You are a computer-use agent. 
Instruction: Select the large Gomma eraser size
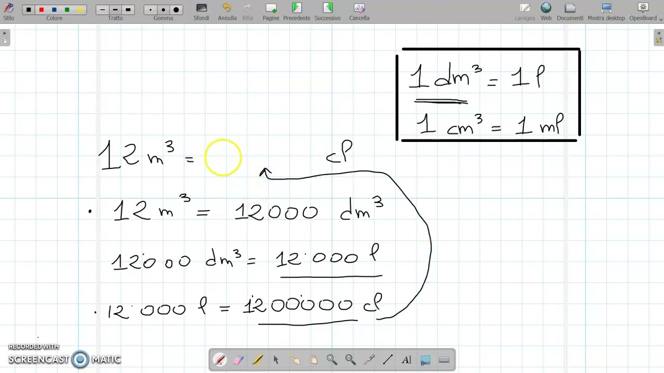tap(176, 10)
